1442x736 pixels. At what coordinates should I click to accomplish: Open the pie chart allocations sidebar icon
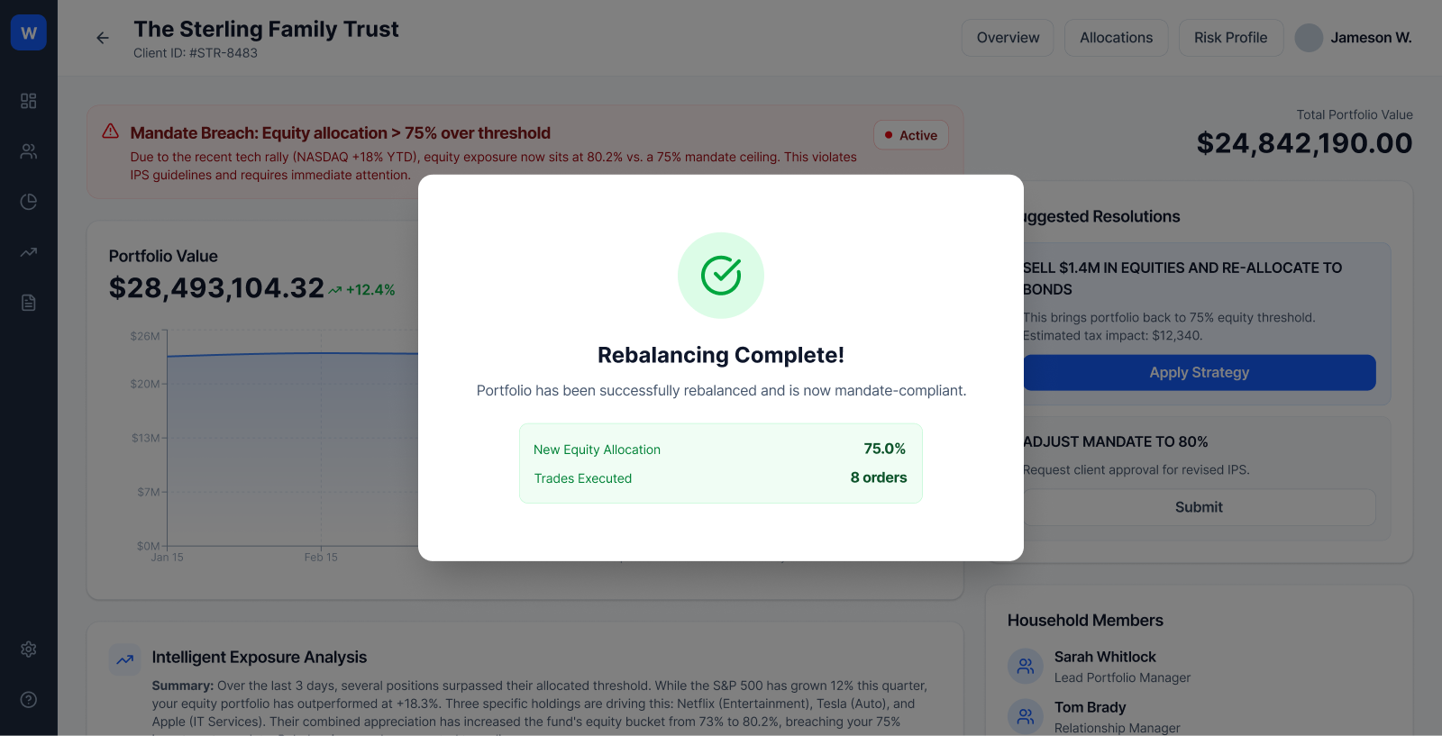29,202
